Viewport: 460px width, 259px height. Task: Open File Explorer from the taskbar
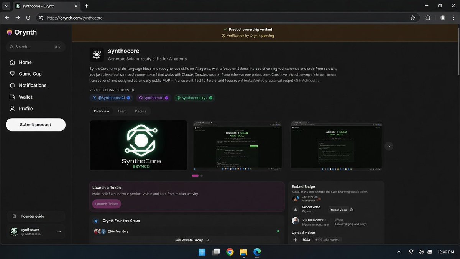pyautogui.click(x=243, y=252)
